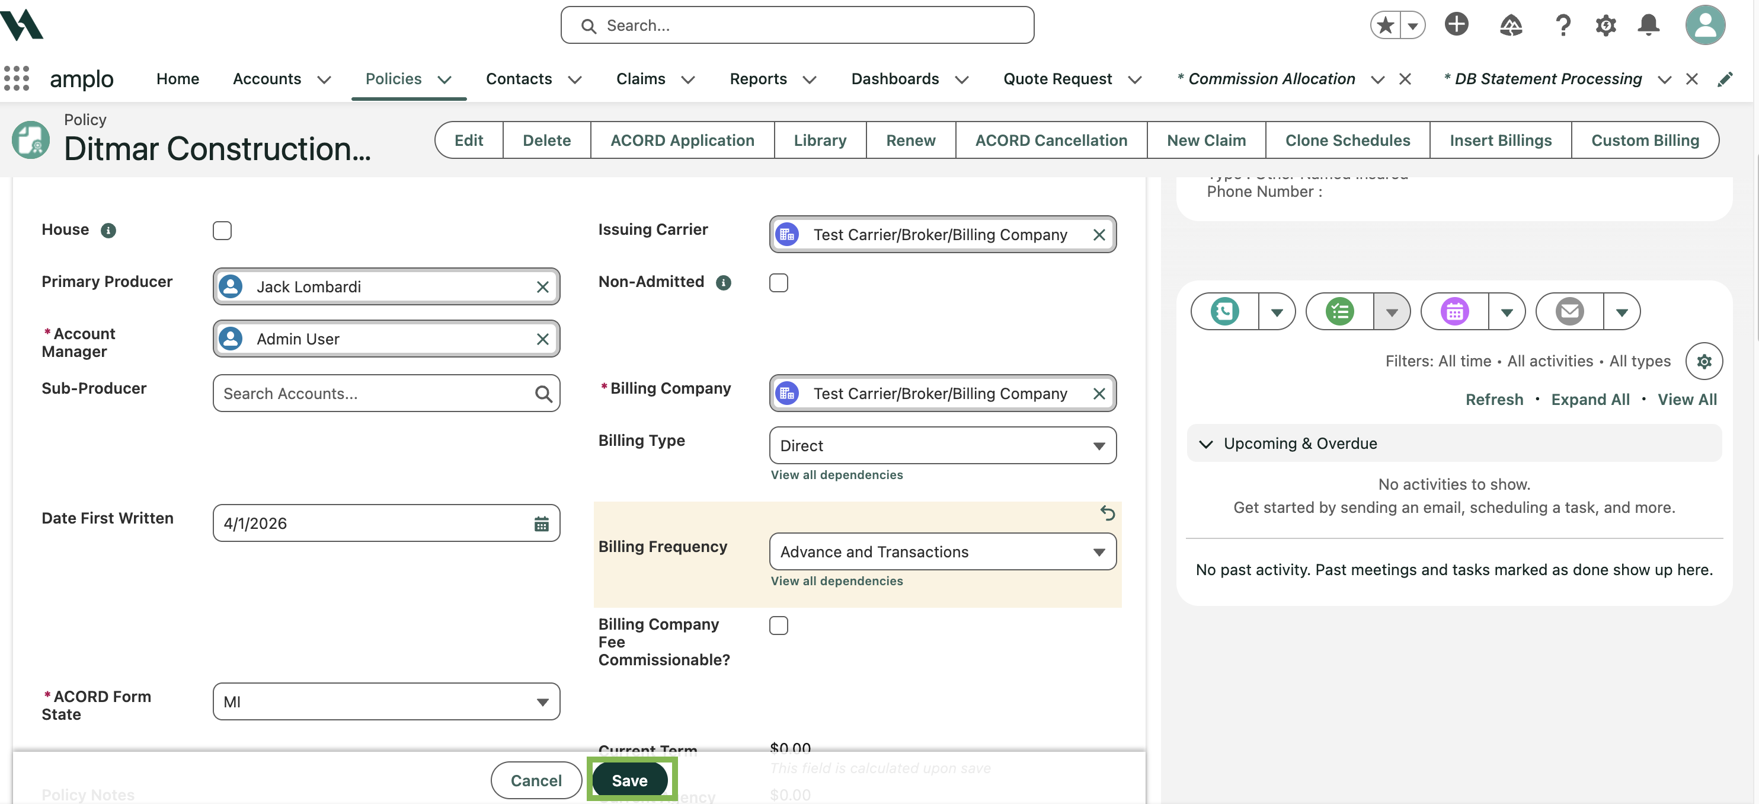Click the New Claim button
Screen dimensions: 1759x804
tap(1206, 140)
